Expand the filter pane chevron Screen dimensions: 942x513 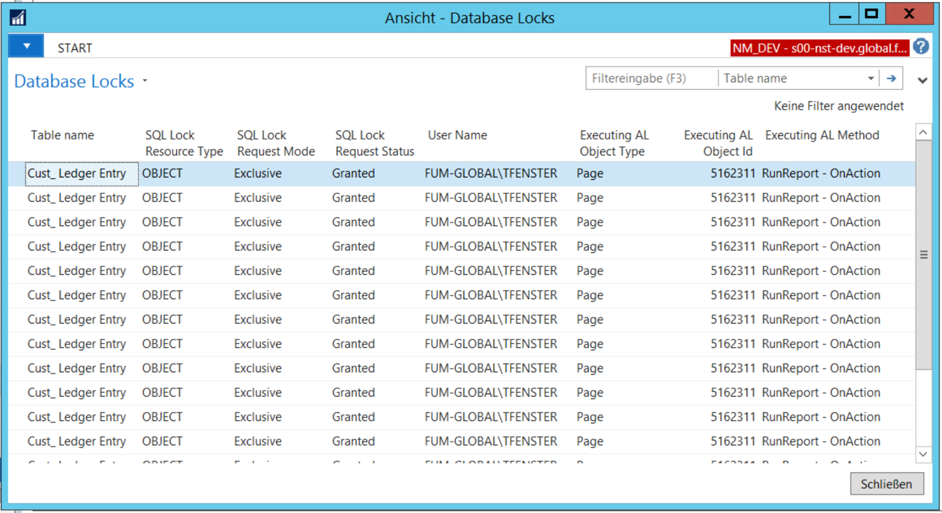(923, 80)
